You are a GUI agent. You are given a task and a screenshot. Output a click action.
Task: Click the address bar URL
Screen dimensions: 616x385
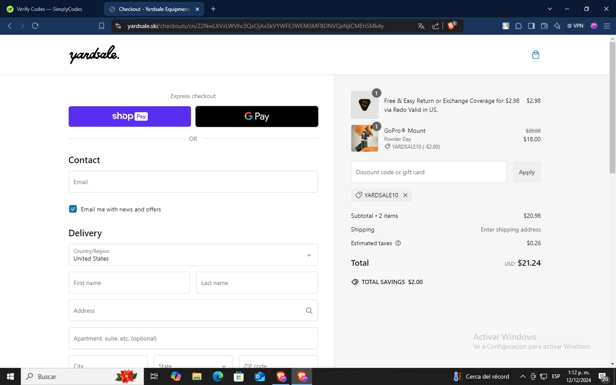(x=255, y=26)
